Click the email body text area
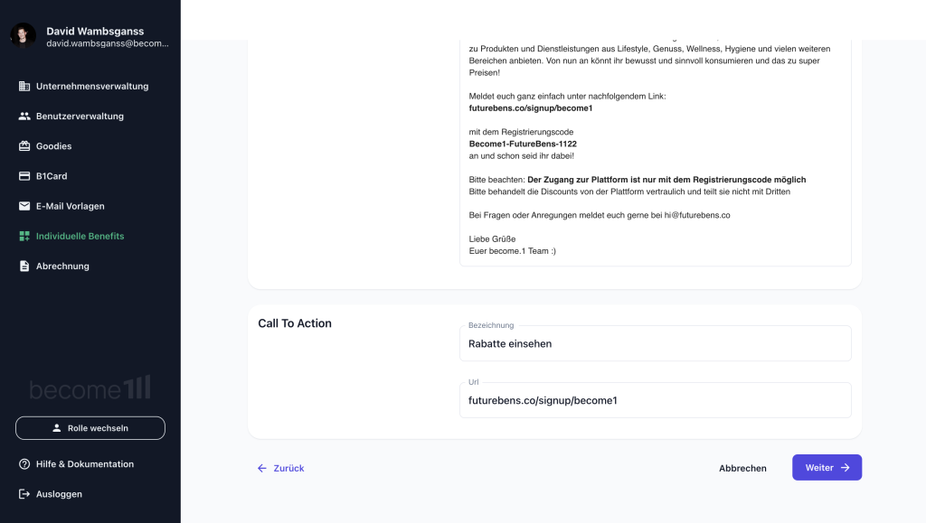This screenshot has width=926, height=523. click(x=656, y=150)
